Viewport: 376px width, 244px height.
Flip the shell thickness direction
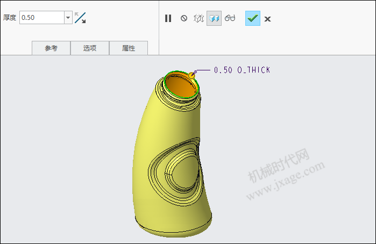(80, 18)
